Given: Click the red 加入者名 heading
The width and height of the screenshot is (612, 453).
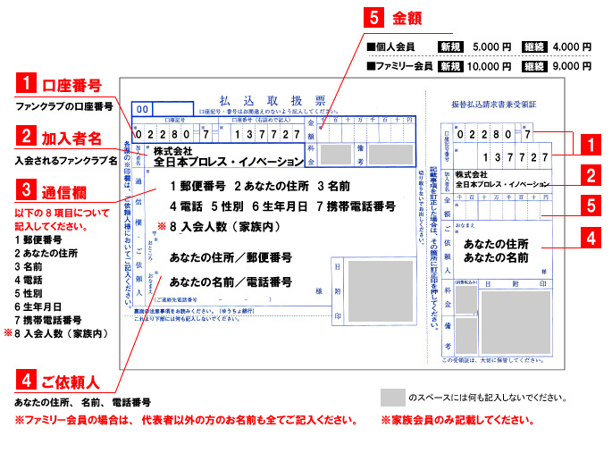Looking at the screenshot, I should 71,138.
